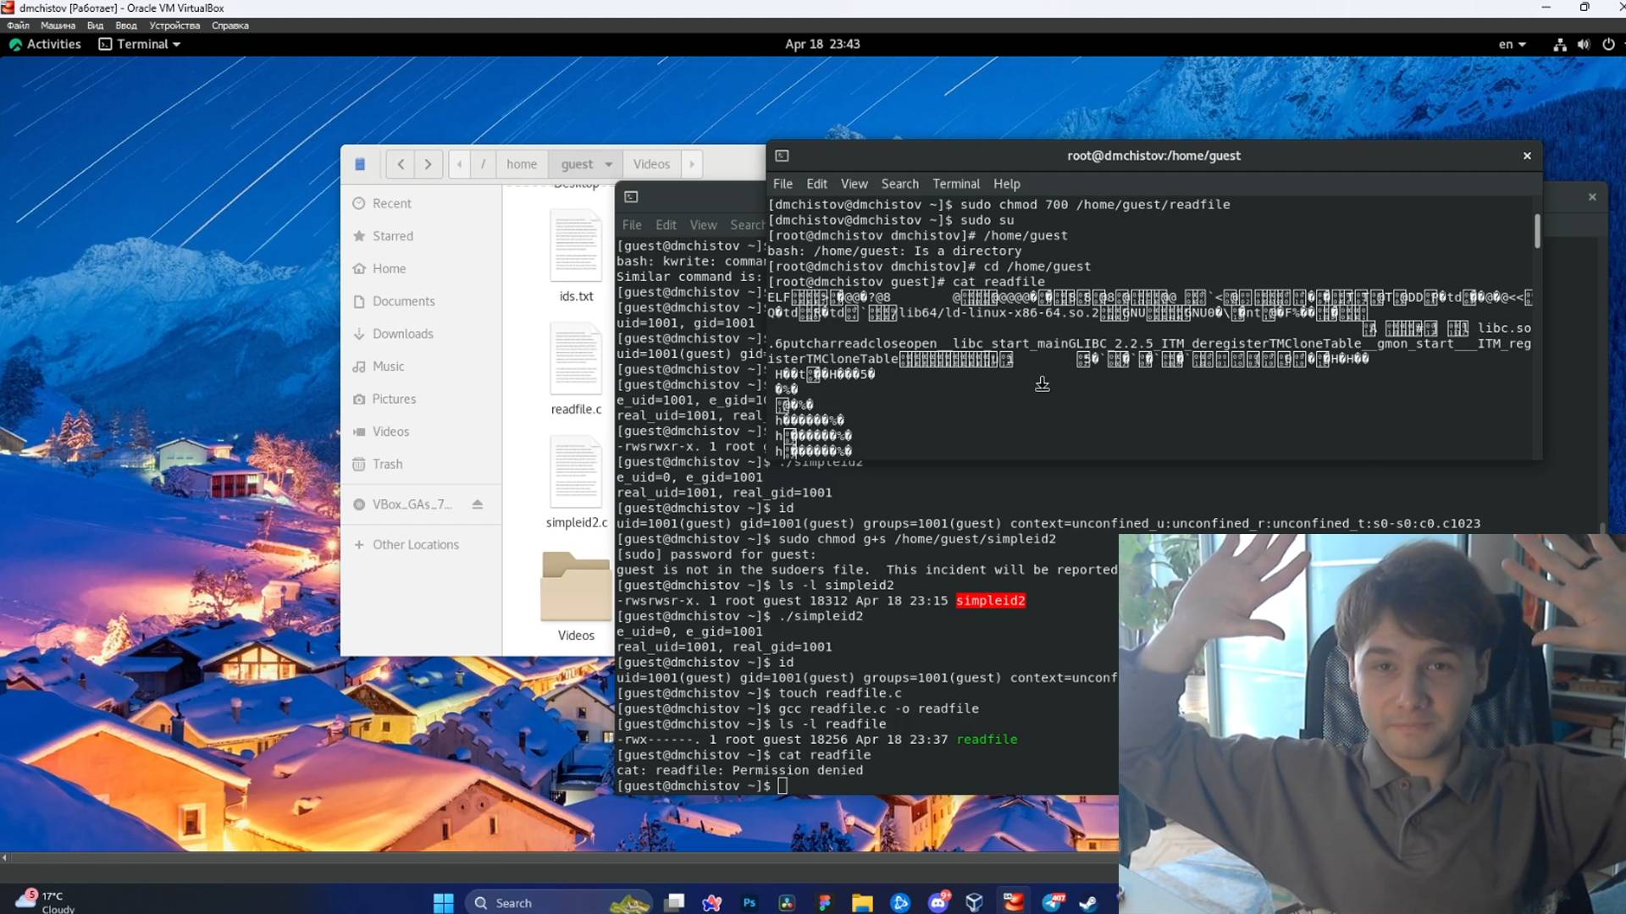Open File menu in guest terminal window

632,225
